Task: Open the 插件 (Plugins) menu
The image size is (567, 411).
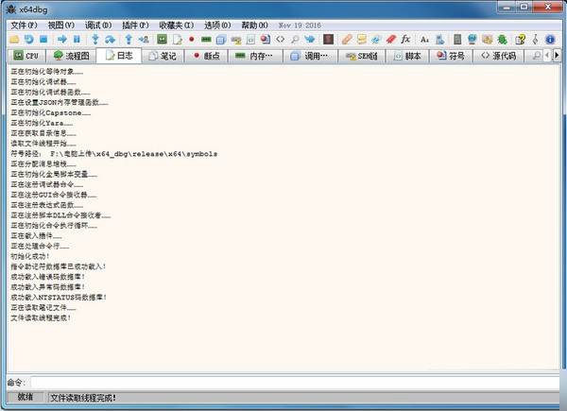Action: (x=135, y=24)
